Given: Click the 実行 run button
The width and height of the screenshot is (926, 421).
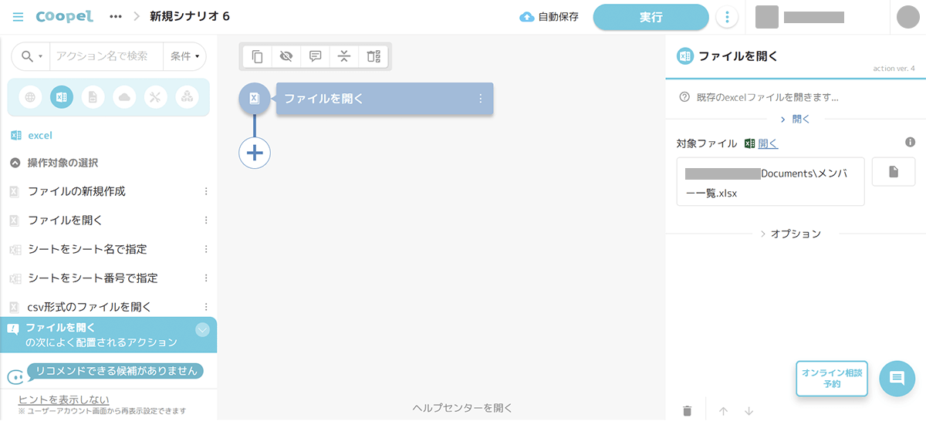Looking at the screenshot, I should tap(651, 17).
